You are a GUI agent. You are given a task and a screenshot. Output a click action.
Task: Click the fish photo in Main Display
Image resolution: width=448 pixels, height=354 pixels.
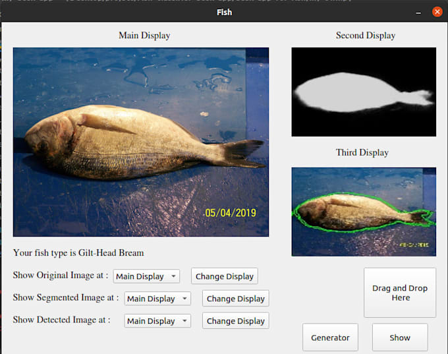tap(141, 142)
